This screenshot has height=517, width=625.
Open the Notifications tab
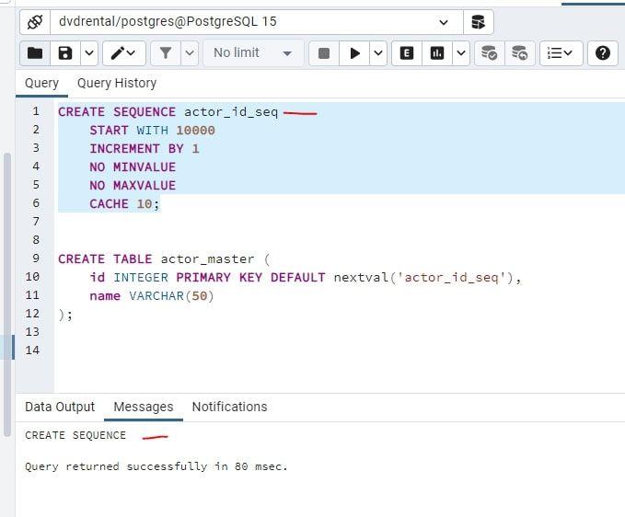pos(229,407)
